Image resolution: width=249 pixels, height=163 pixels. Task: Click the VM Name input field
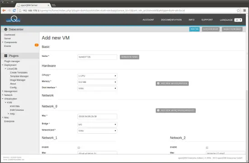pos(97,57)
